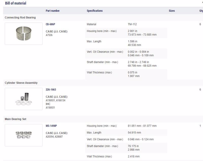
Task: Click the Connecting Rod Bearing section heading
Action: (x=20, y=17)
